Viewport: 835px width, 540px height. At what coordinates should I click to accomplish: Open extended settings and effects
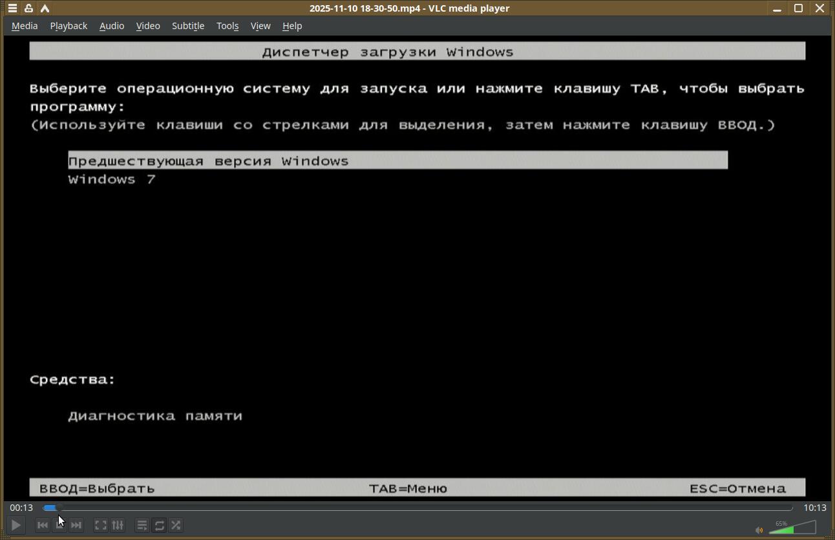118,525
